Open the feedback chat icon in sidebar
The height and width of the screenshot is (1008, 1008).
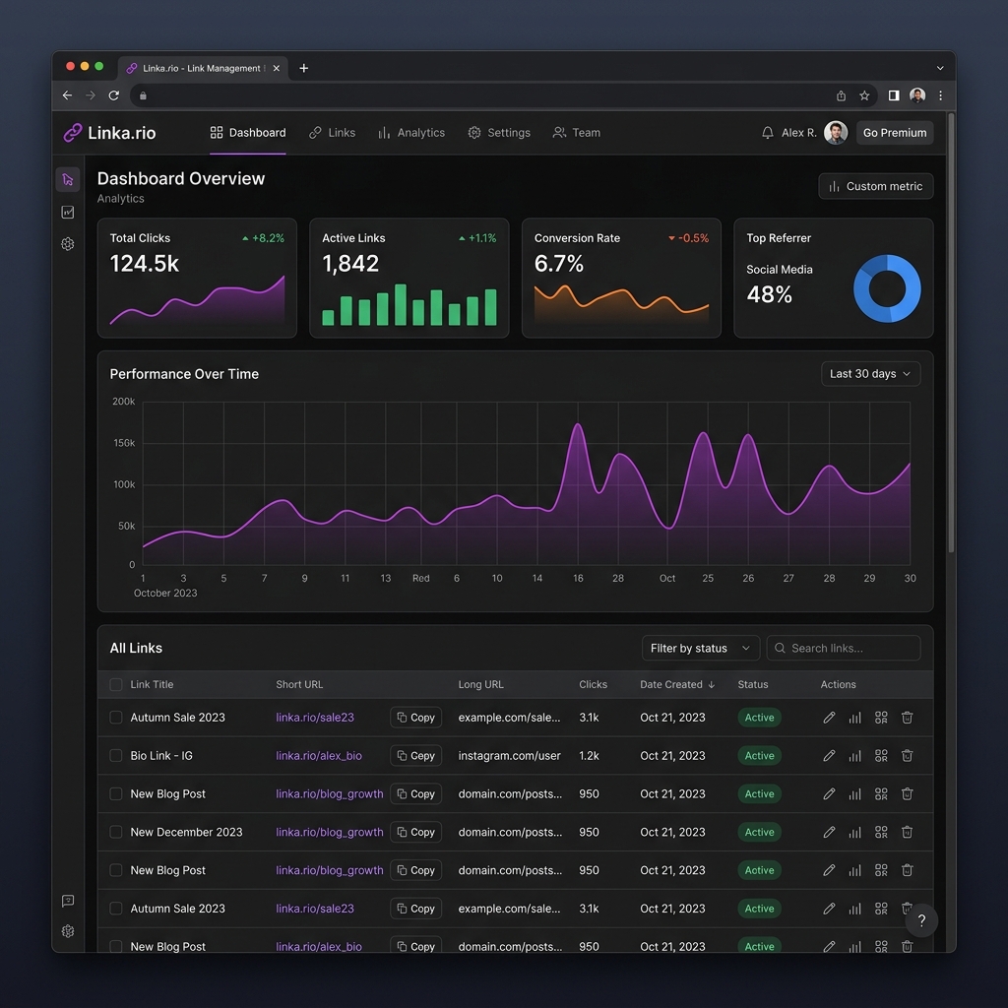point(68,901)
